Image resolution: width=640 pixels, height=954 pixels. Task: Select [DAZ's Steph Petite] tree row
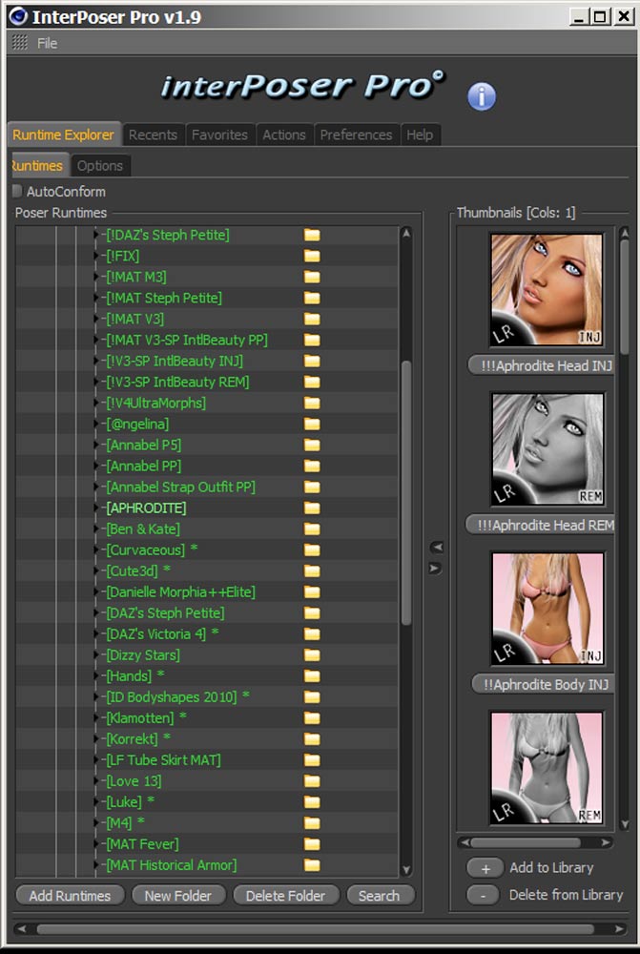click(165, 612)
